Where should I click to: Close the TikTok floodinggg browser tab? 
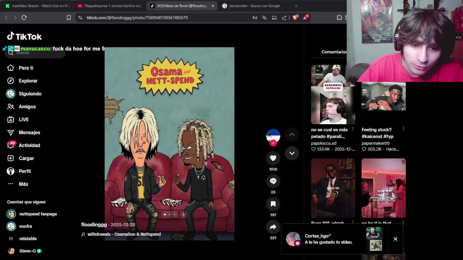pos(213,6)
